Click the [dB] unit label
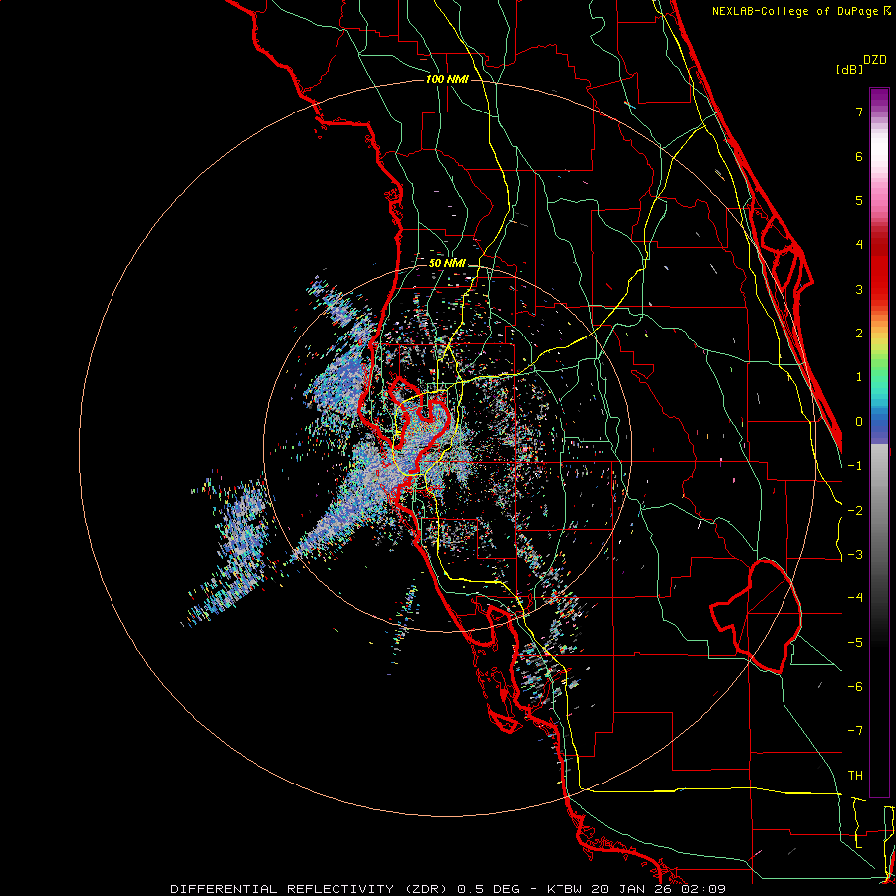This screenshot has height=896, width=896. point(849,69)
